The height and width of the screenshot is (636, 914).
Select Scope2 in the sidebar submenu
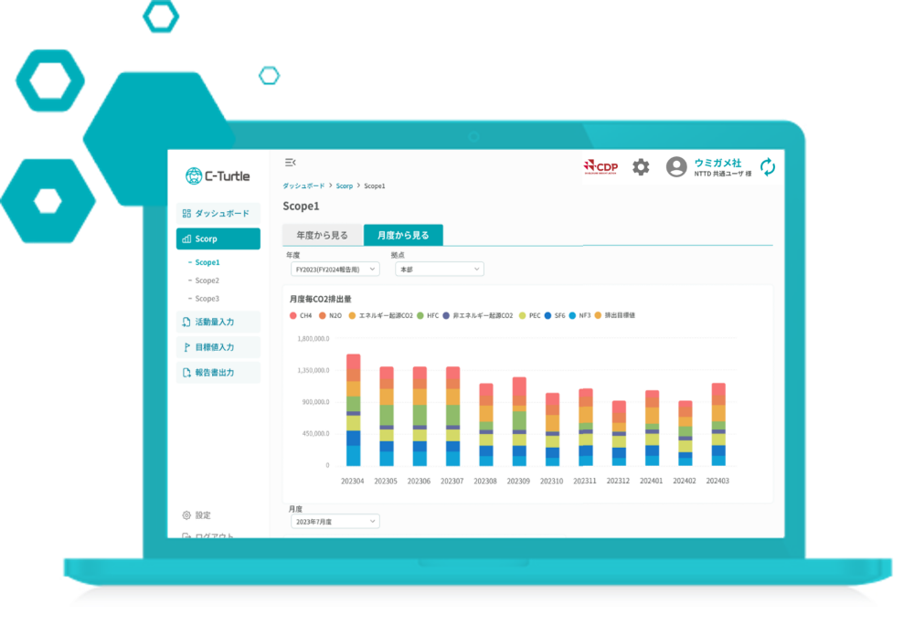[207, 281]
